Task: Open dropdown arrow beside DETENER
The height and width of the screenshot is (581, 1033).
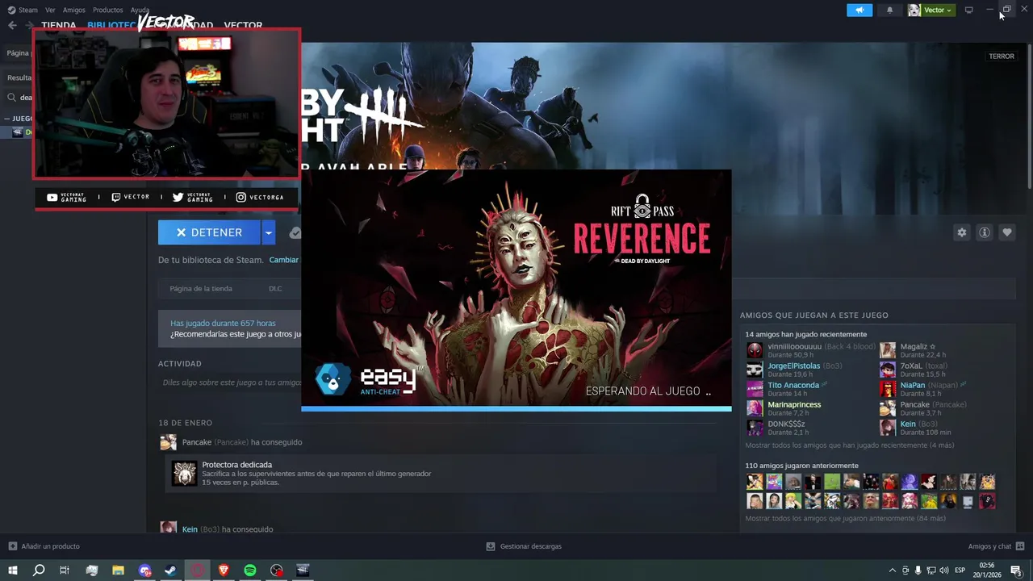Action: click(x=269, y=232)
